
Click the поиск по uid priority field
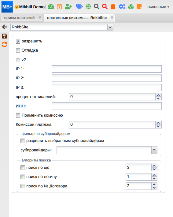click(x=138, y=168)
